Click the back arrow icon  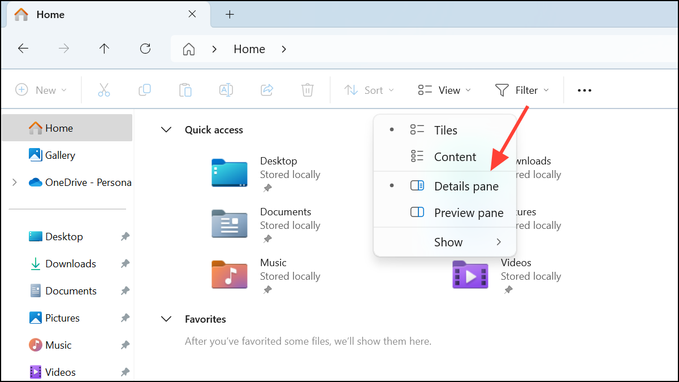23,49
